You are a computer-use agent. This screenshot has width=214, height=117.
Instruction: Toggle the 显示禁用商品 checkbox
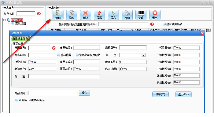[x=164, y=24]
